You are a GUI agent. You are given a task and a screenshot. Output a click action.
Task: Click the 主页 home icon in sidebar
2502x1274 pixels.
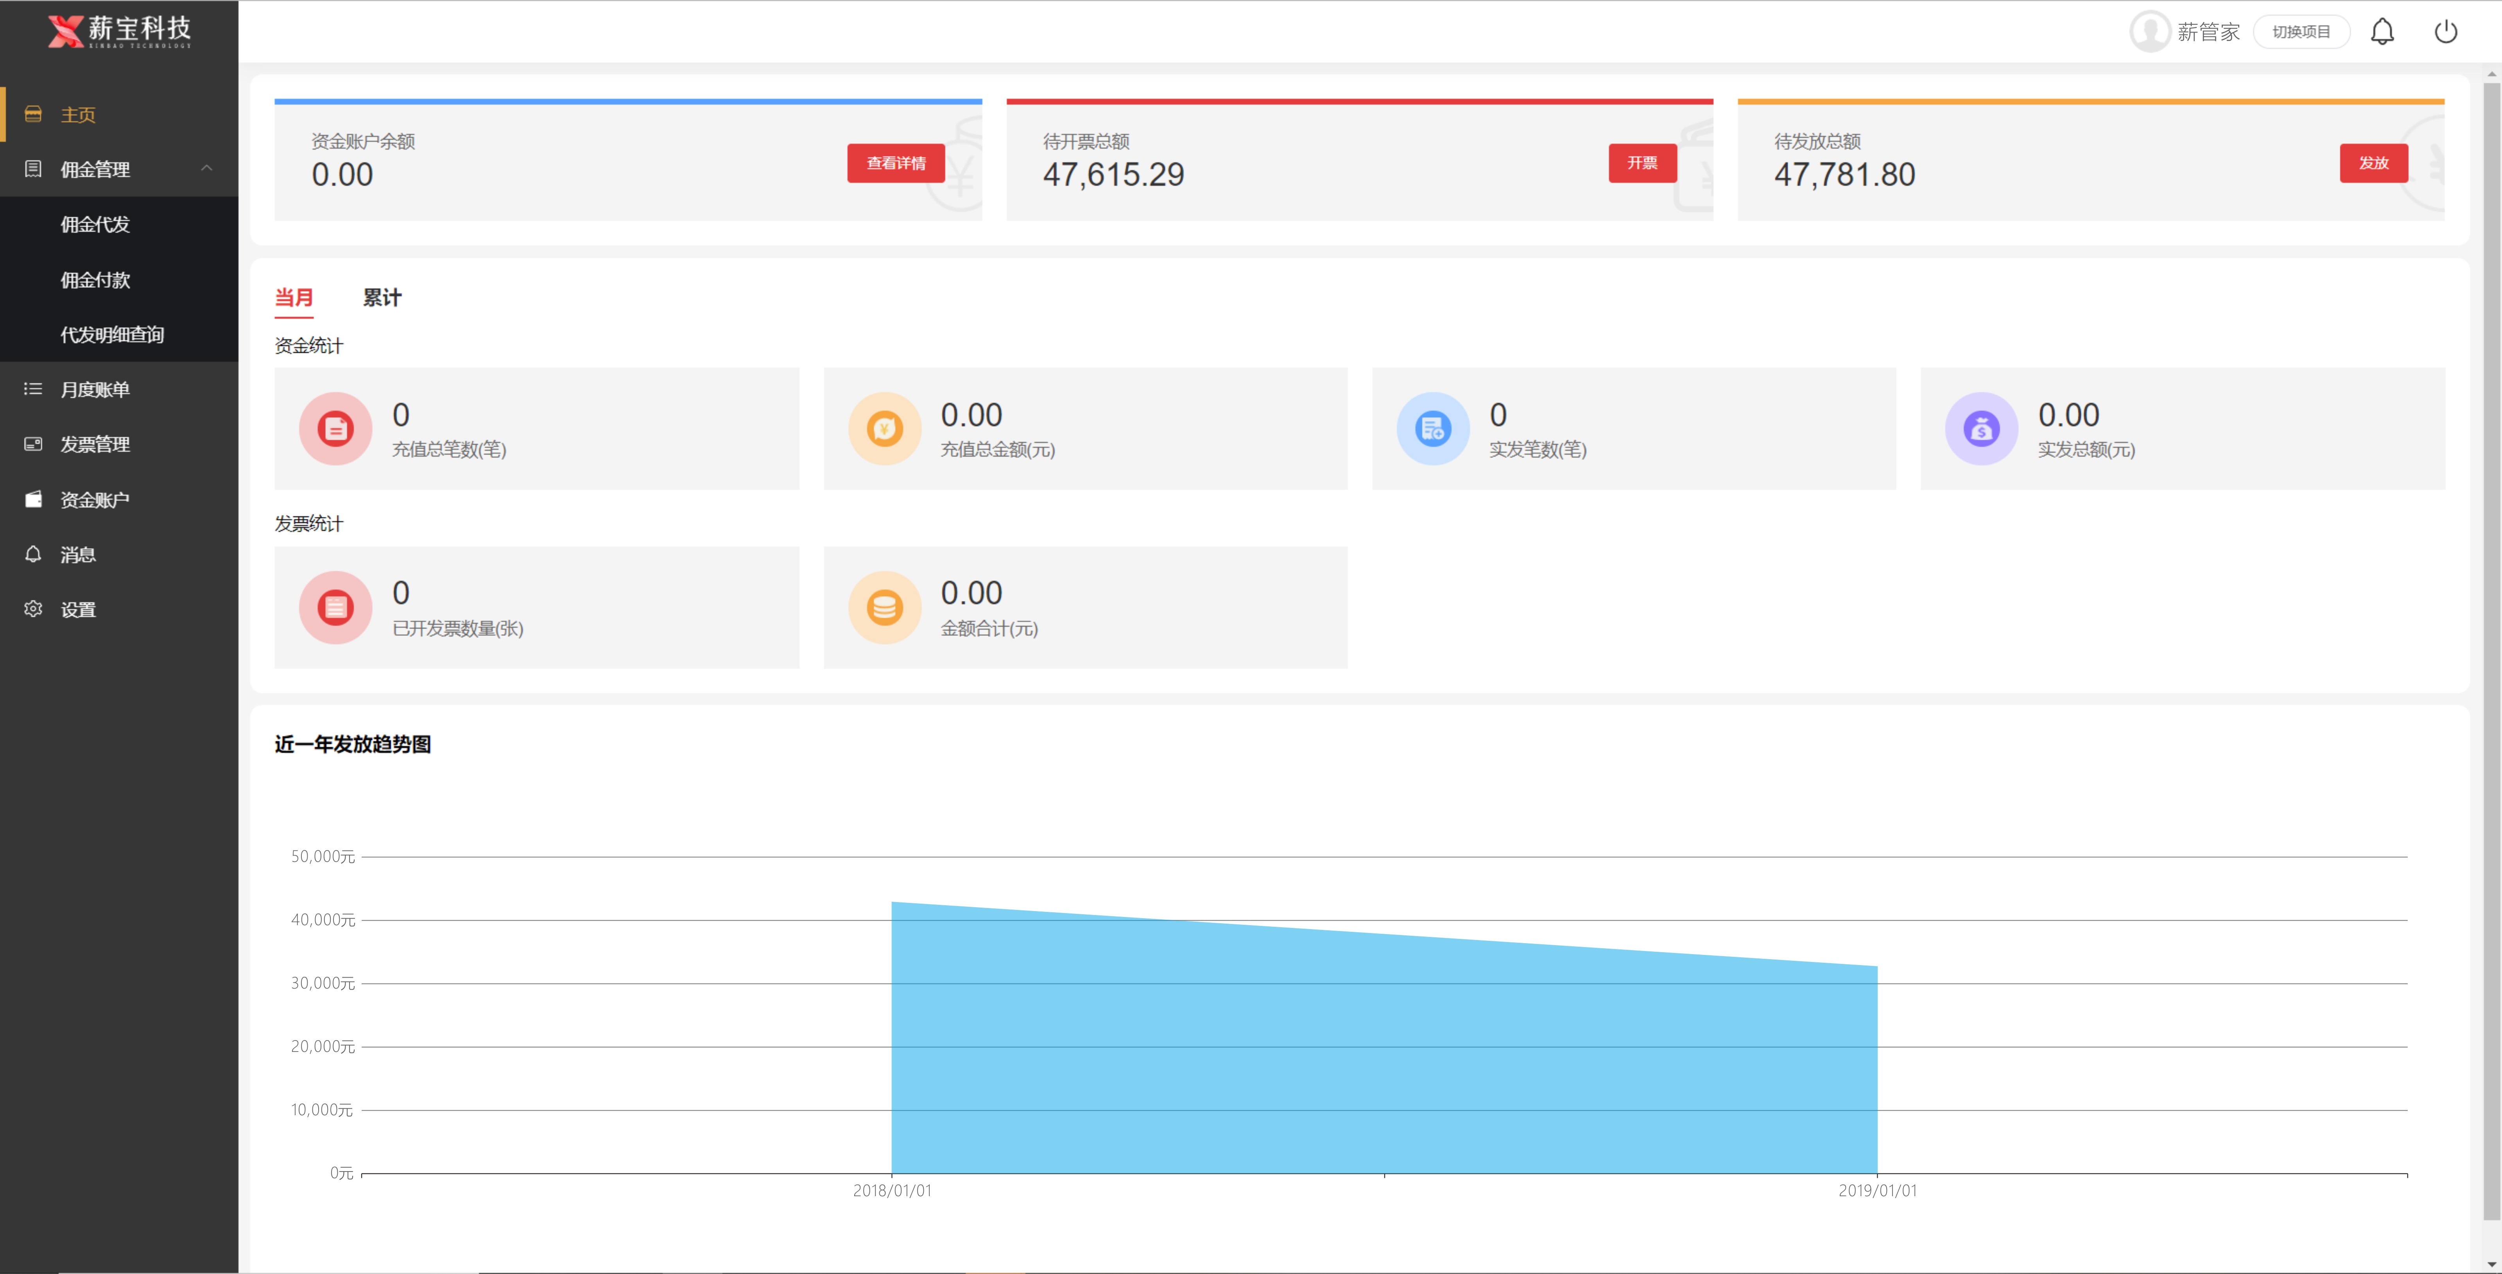[x=33, y=115]
